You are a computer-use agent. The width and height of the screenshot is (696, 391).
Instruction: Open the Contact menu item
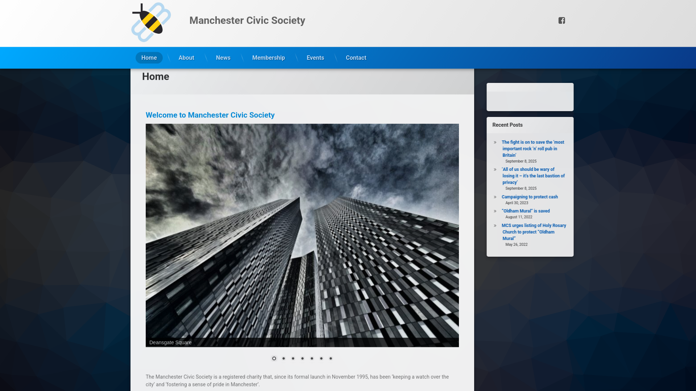click(x=356, y=58)
